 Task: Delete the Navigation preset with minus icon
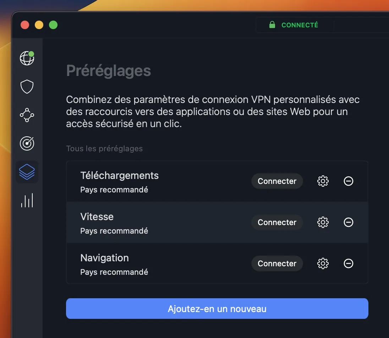pyautogui.click(x=349, y=263)
